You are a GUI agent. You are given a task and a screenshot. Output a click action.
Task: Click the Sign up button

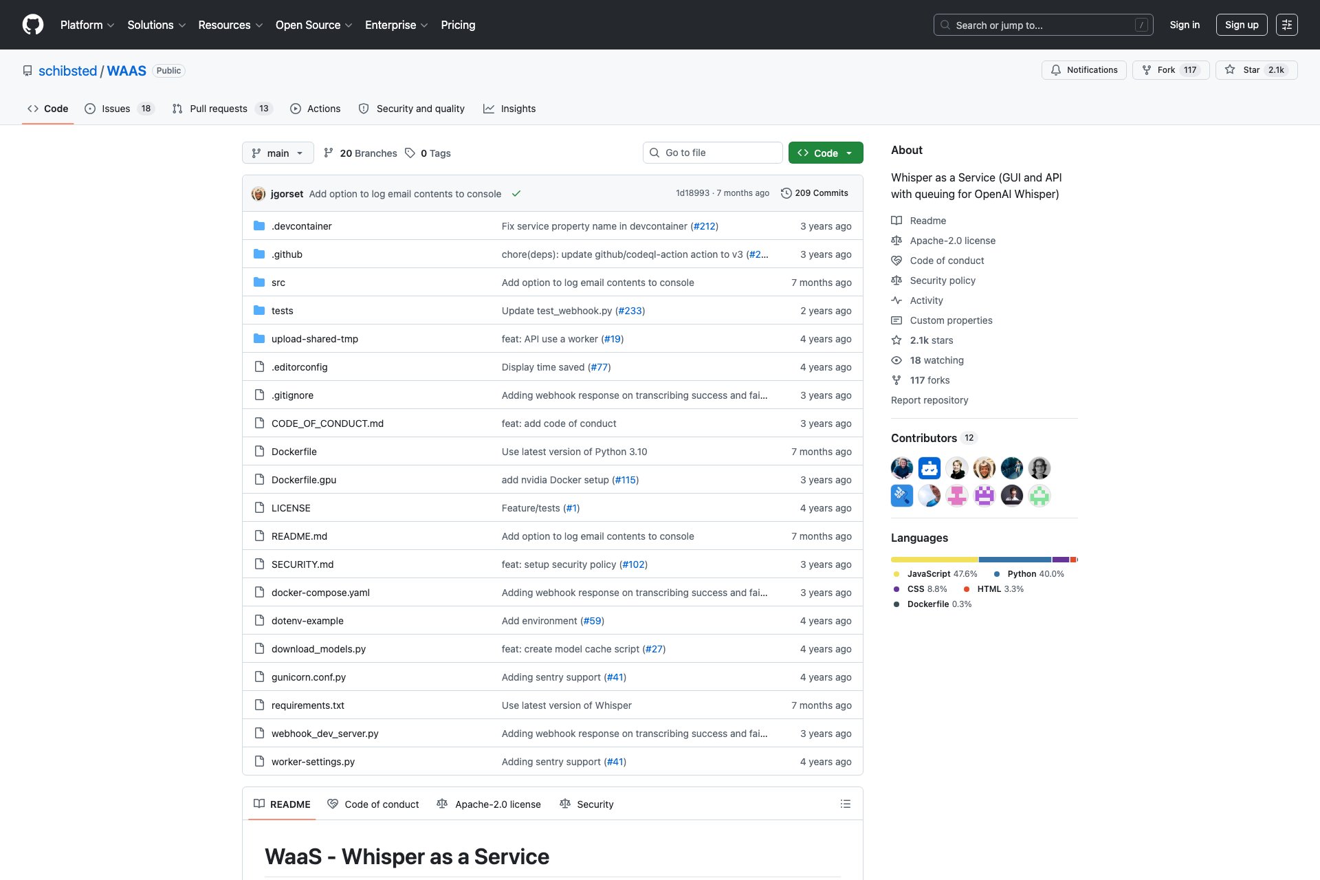1241,25
